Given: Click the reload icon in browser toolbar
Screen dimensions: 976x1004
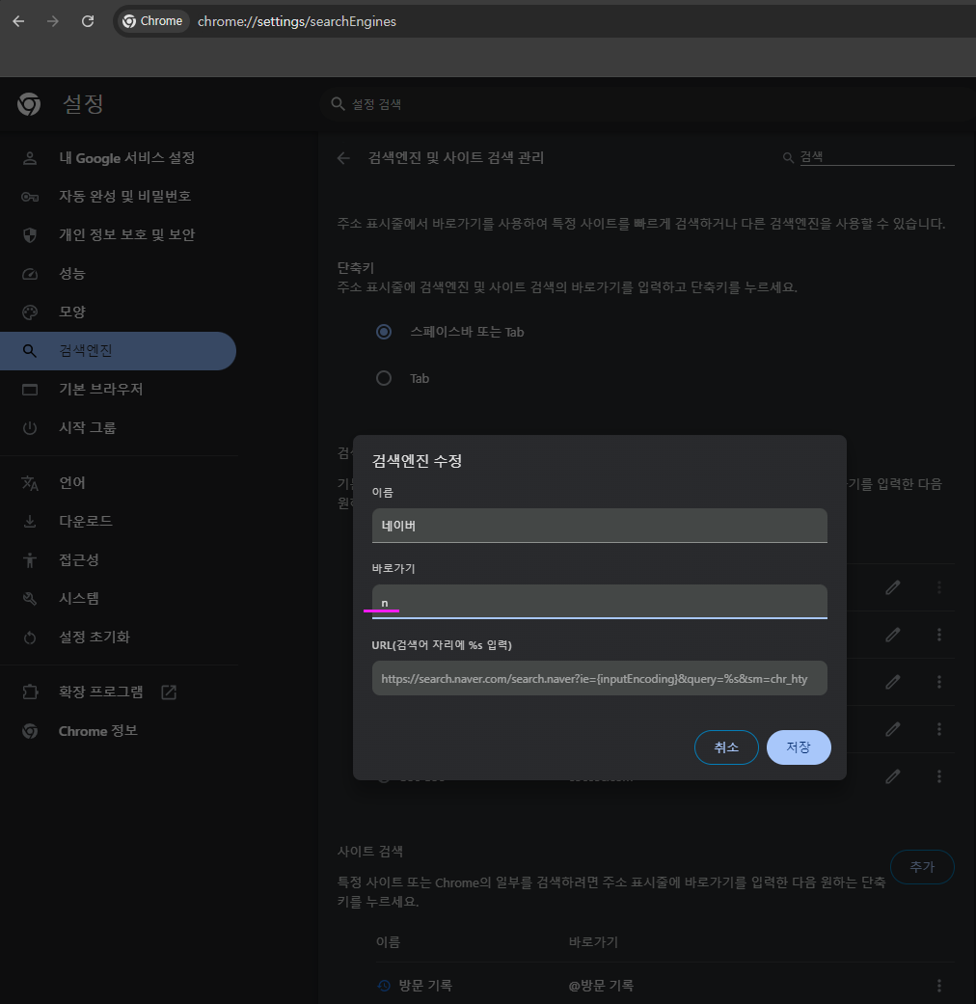Looking at the screenshot, I should point(87,20).
